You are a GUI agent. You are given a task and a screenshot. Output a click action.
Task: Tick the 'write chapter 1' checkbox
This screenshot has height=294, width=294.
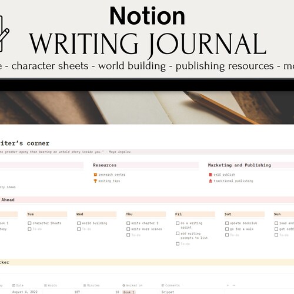click(128, 223)
